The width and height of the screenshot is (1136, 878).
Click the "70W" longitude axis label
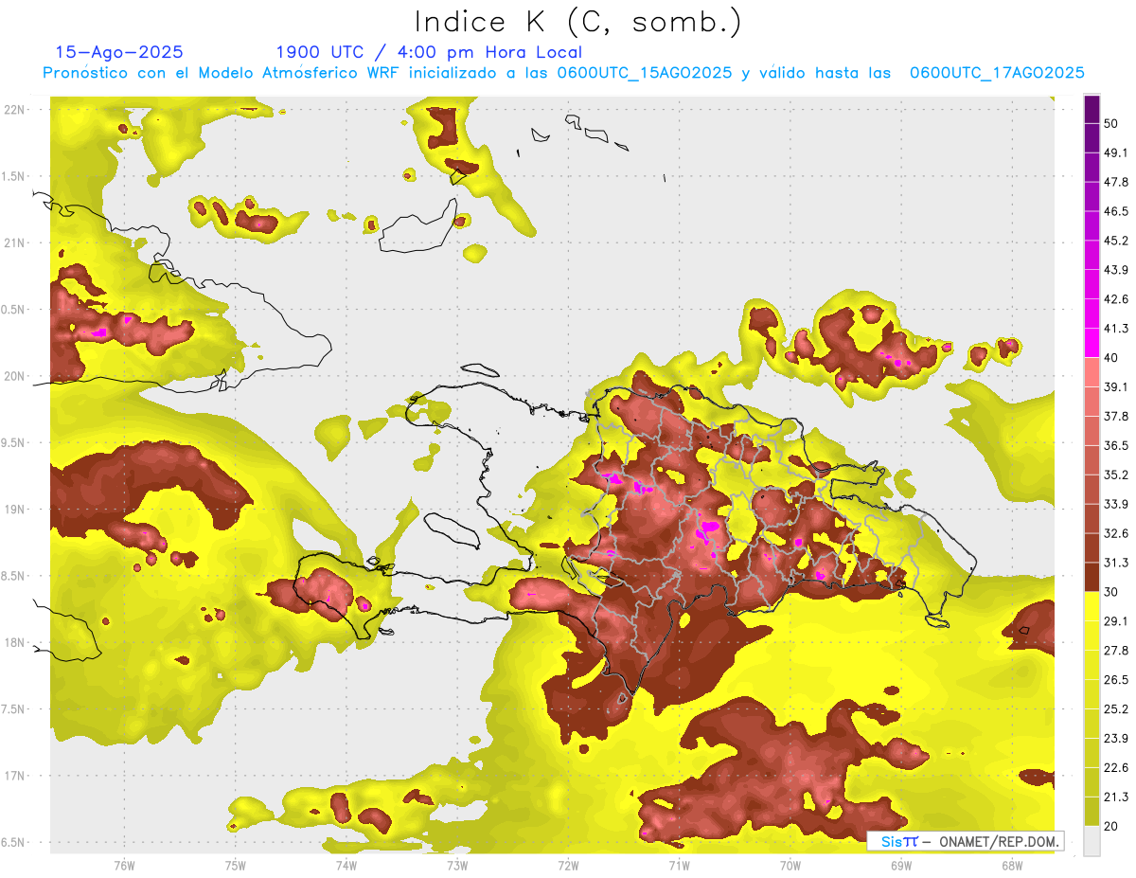pos(790,865)
